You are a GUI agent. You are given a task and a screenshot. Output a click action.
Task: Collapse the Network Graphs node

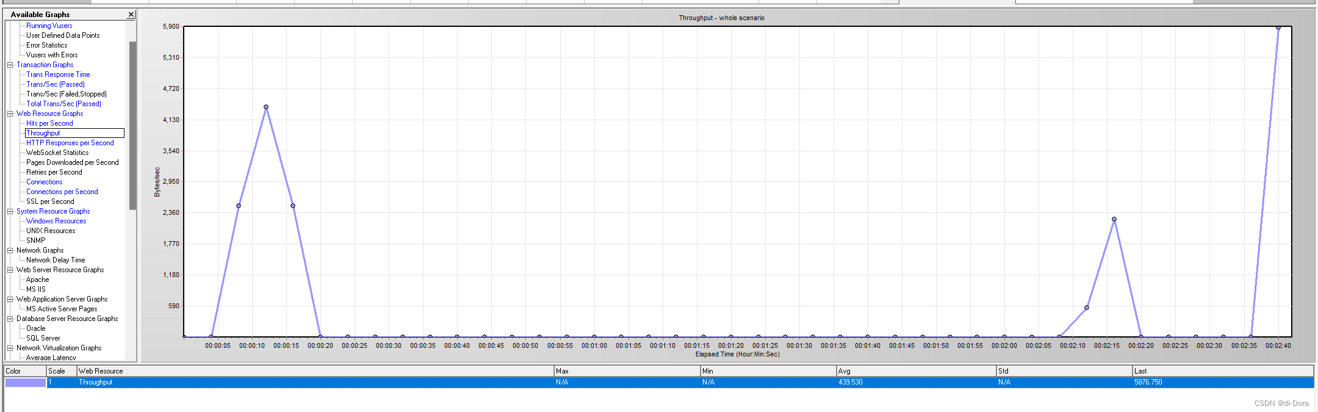click(10, 250)
